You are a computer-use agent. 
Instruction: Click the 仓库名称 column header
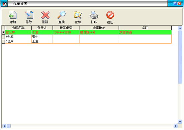coord(18,28)
